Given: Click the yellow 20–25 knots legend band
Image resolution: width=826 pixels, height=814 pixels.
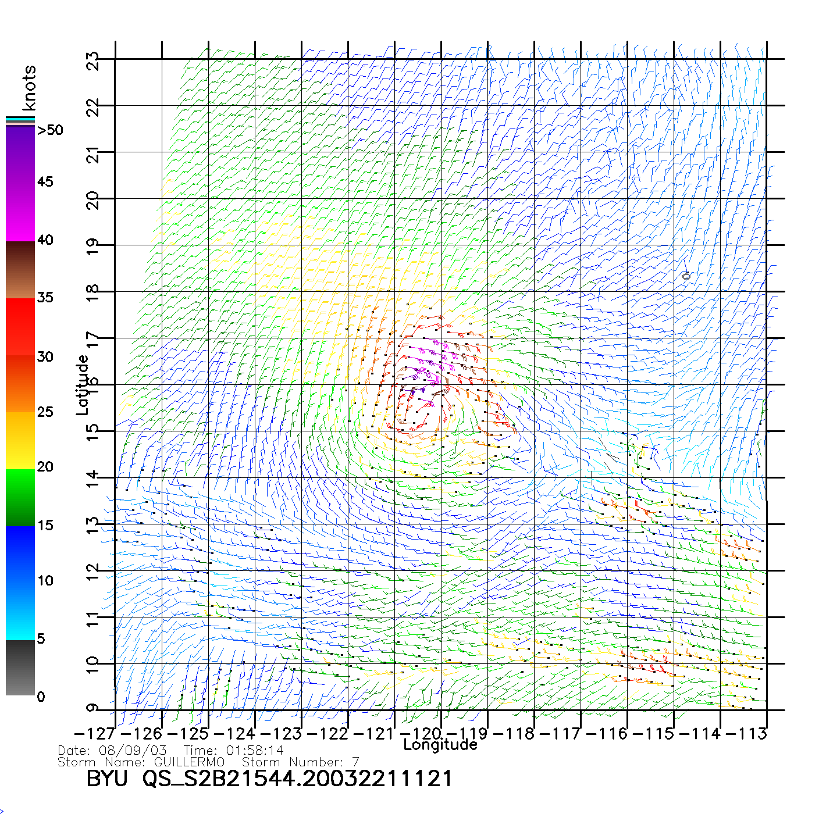Looking at the screenshot, I should coord(20,440).
